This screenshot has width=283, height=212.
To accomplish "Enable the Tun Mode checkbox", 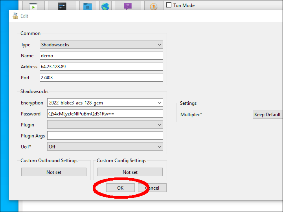I will point(169,5).
